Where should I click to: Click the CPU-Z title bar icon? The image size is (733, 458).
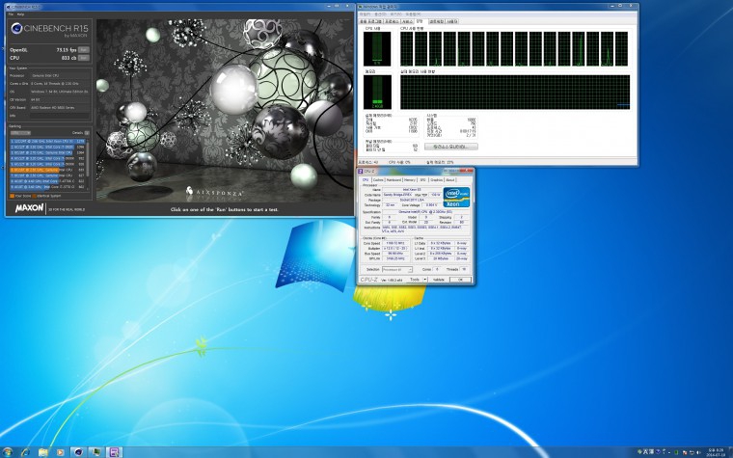[361, 171]
